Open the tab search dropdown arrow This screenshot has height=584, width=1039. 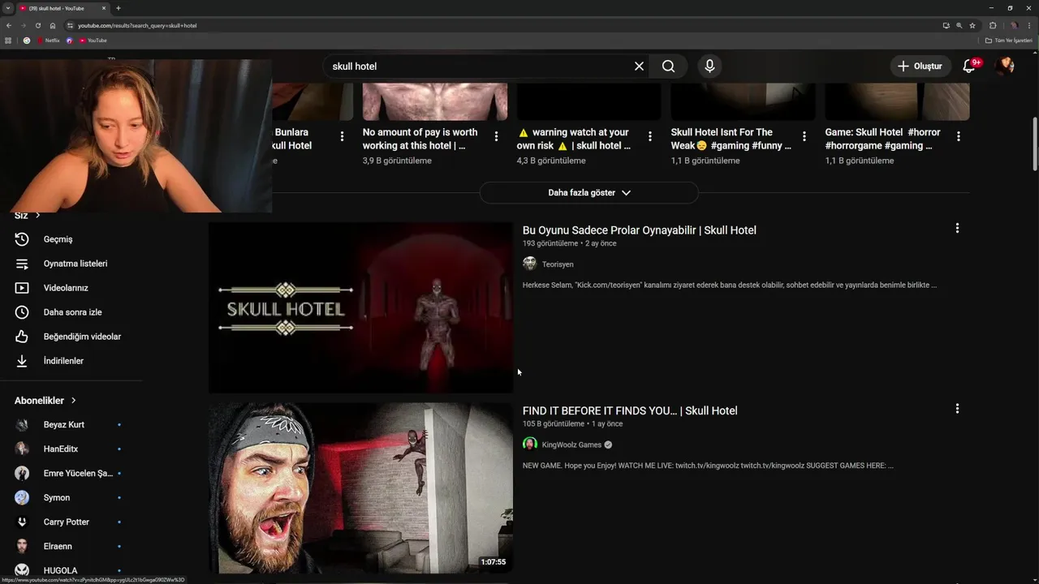[x=7, y=8]
